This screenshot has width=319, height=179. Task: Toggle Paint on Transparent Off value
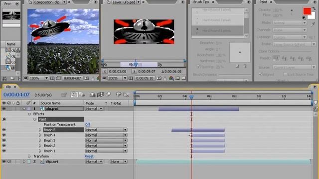pyautogui.click(x=88, y=125)
